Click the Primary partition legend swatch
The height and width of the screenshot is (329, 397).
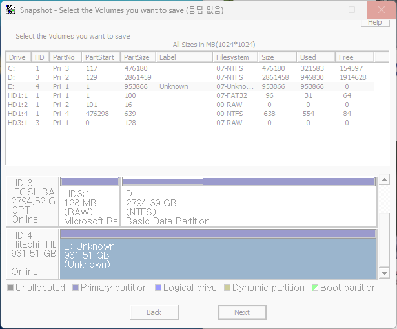click(x=76, y=288)
